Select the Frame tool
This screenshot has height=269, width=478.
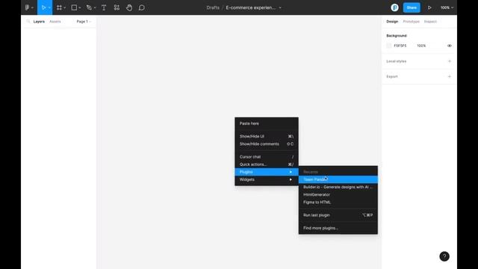pyautogui.click(x=59, y=7)
